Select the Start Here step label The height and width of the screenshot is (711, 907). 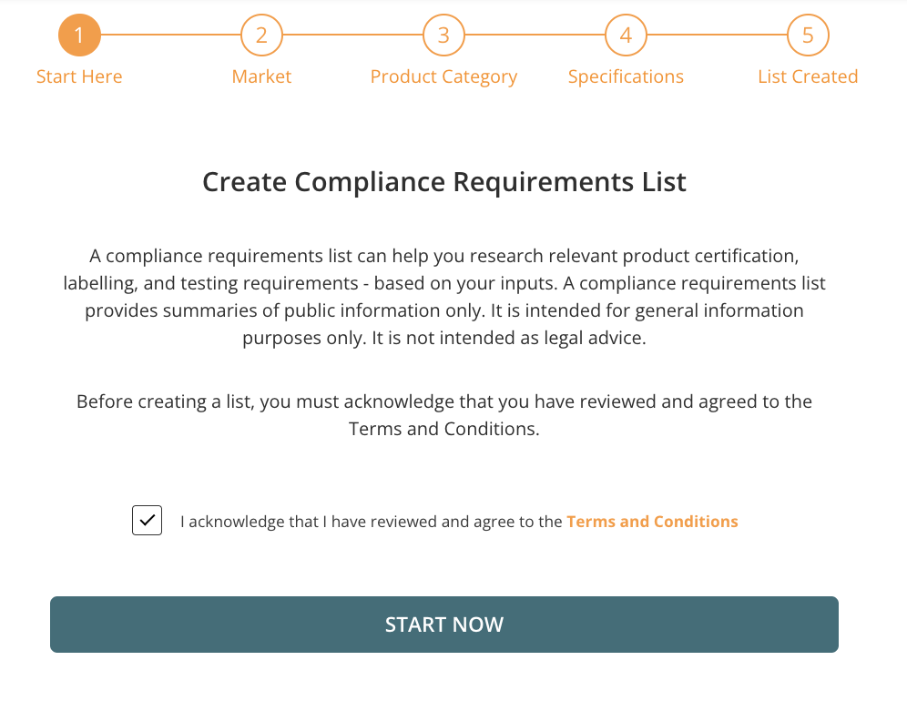79,76
